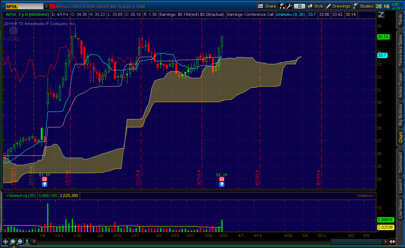Viewport: 405px width, 248px height.
Task: Click the $1.04 earnings lightbulb icon
Action: tap(45, 184)
